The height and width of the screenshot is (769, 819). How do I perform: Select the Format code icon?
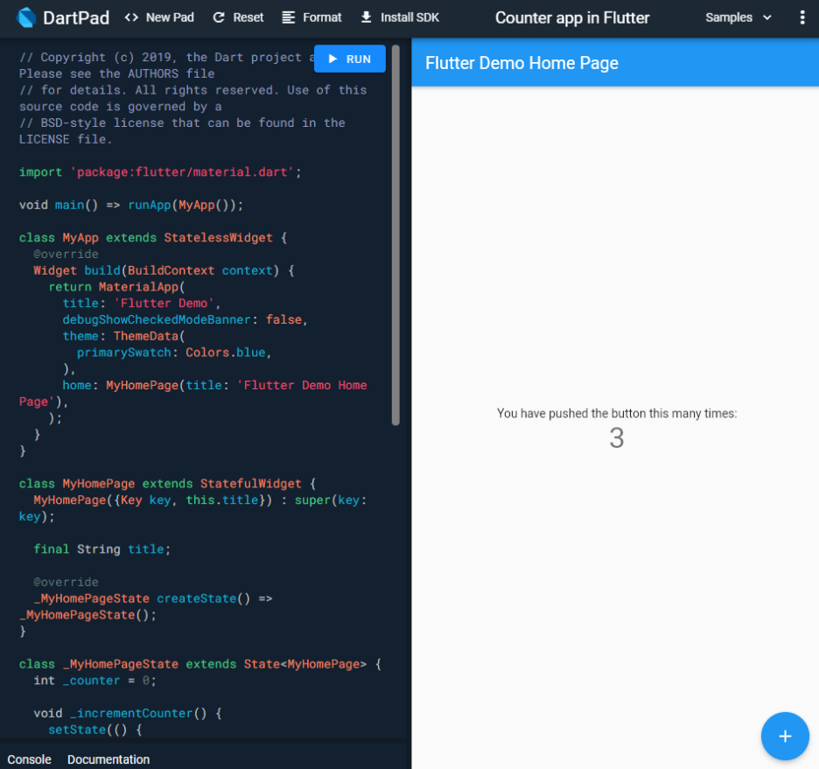(287, 17)
